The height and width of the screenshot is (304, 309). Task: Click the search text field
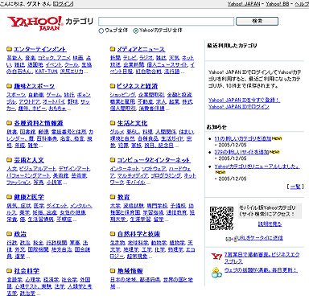coord(167,22)
